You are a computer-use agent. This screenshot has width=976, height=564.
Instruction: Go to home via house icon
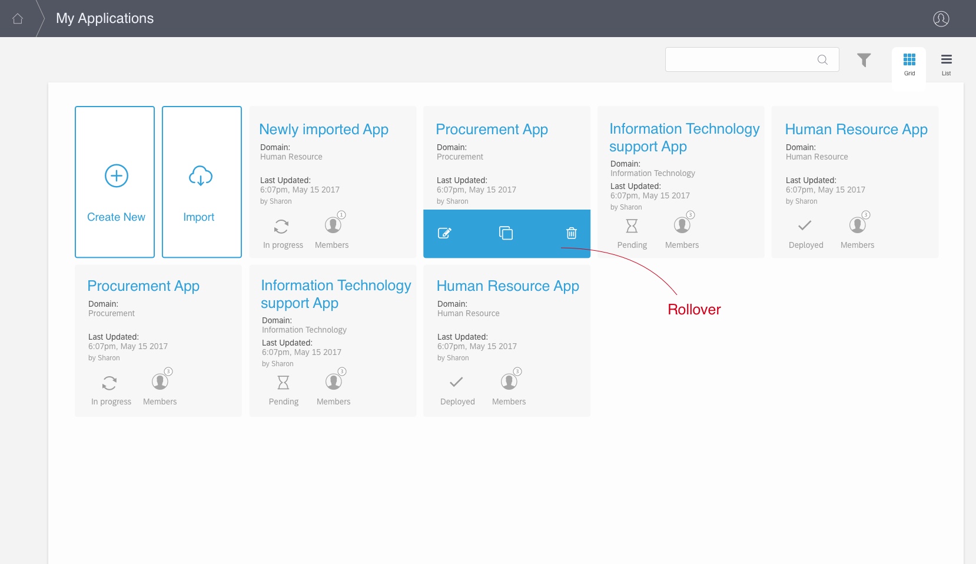pos(18,19)
